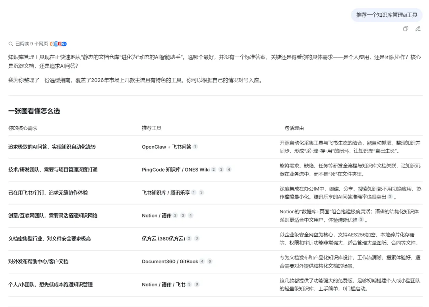Click 个人/小团队，想先低成本跑通知识管理 cell
Screen dimensions: 429x307
[x=50, y=285]
